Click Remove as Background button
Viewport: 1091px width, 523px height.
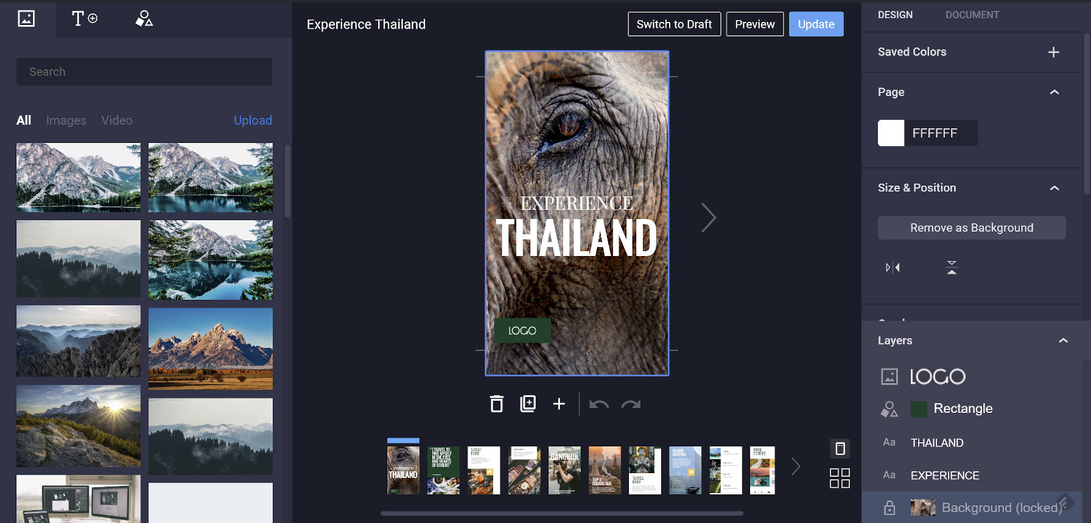click(972, 227)
